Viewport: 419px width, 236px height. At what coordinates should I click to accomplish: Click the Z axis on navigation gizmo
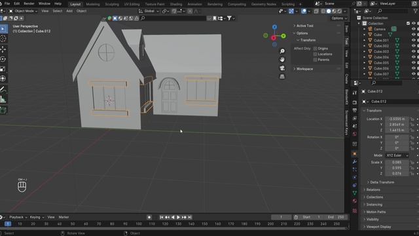[x=274, y=27]
